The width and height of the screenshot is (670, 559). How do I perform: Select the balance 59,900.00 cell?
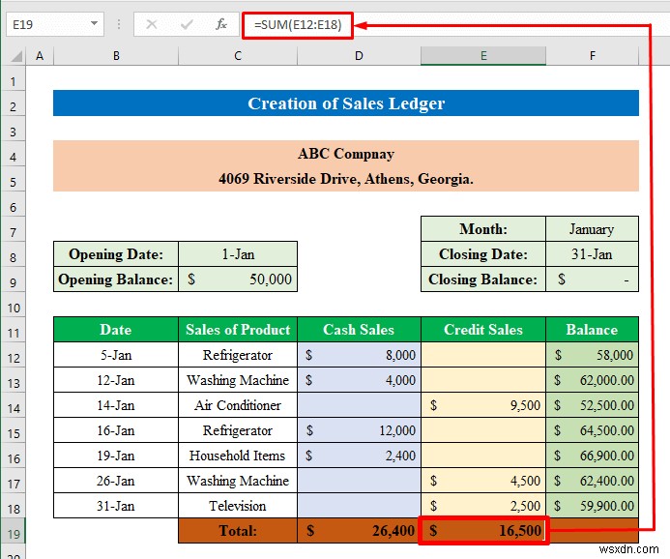[593, 506]
